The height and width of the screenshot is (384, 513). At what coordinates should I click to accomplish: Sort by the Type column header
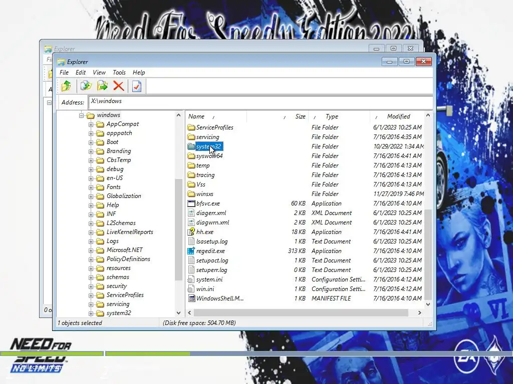339,116
